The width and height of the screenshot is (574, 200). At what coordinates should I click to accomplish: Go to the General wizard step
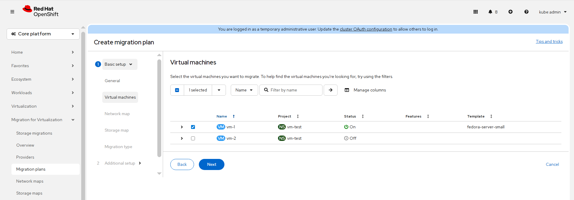[x=112, y=81]
